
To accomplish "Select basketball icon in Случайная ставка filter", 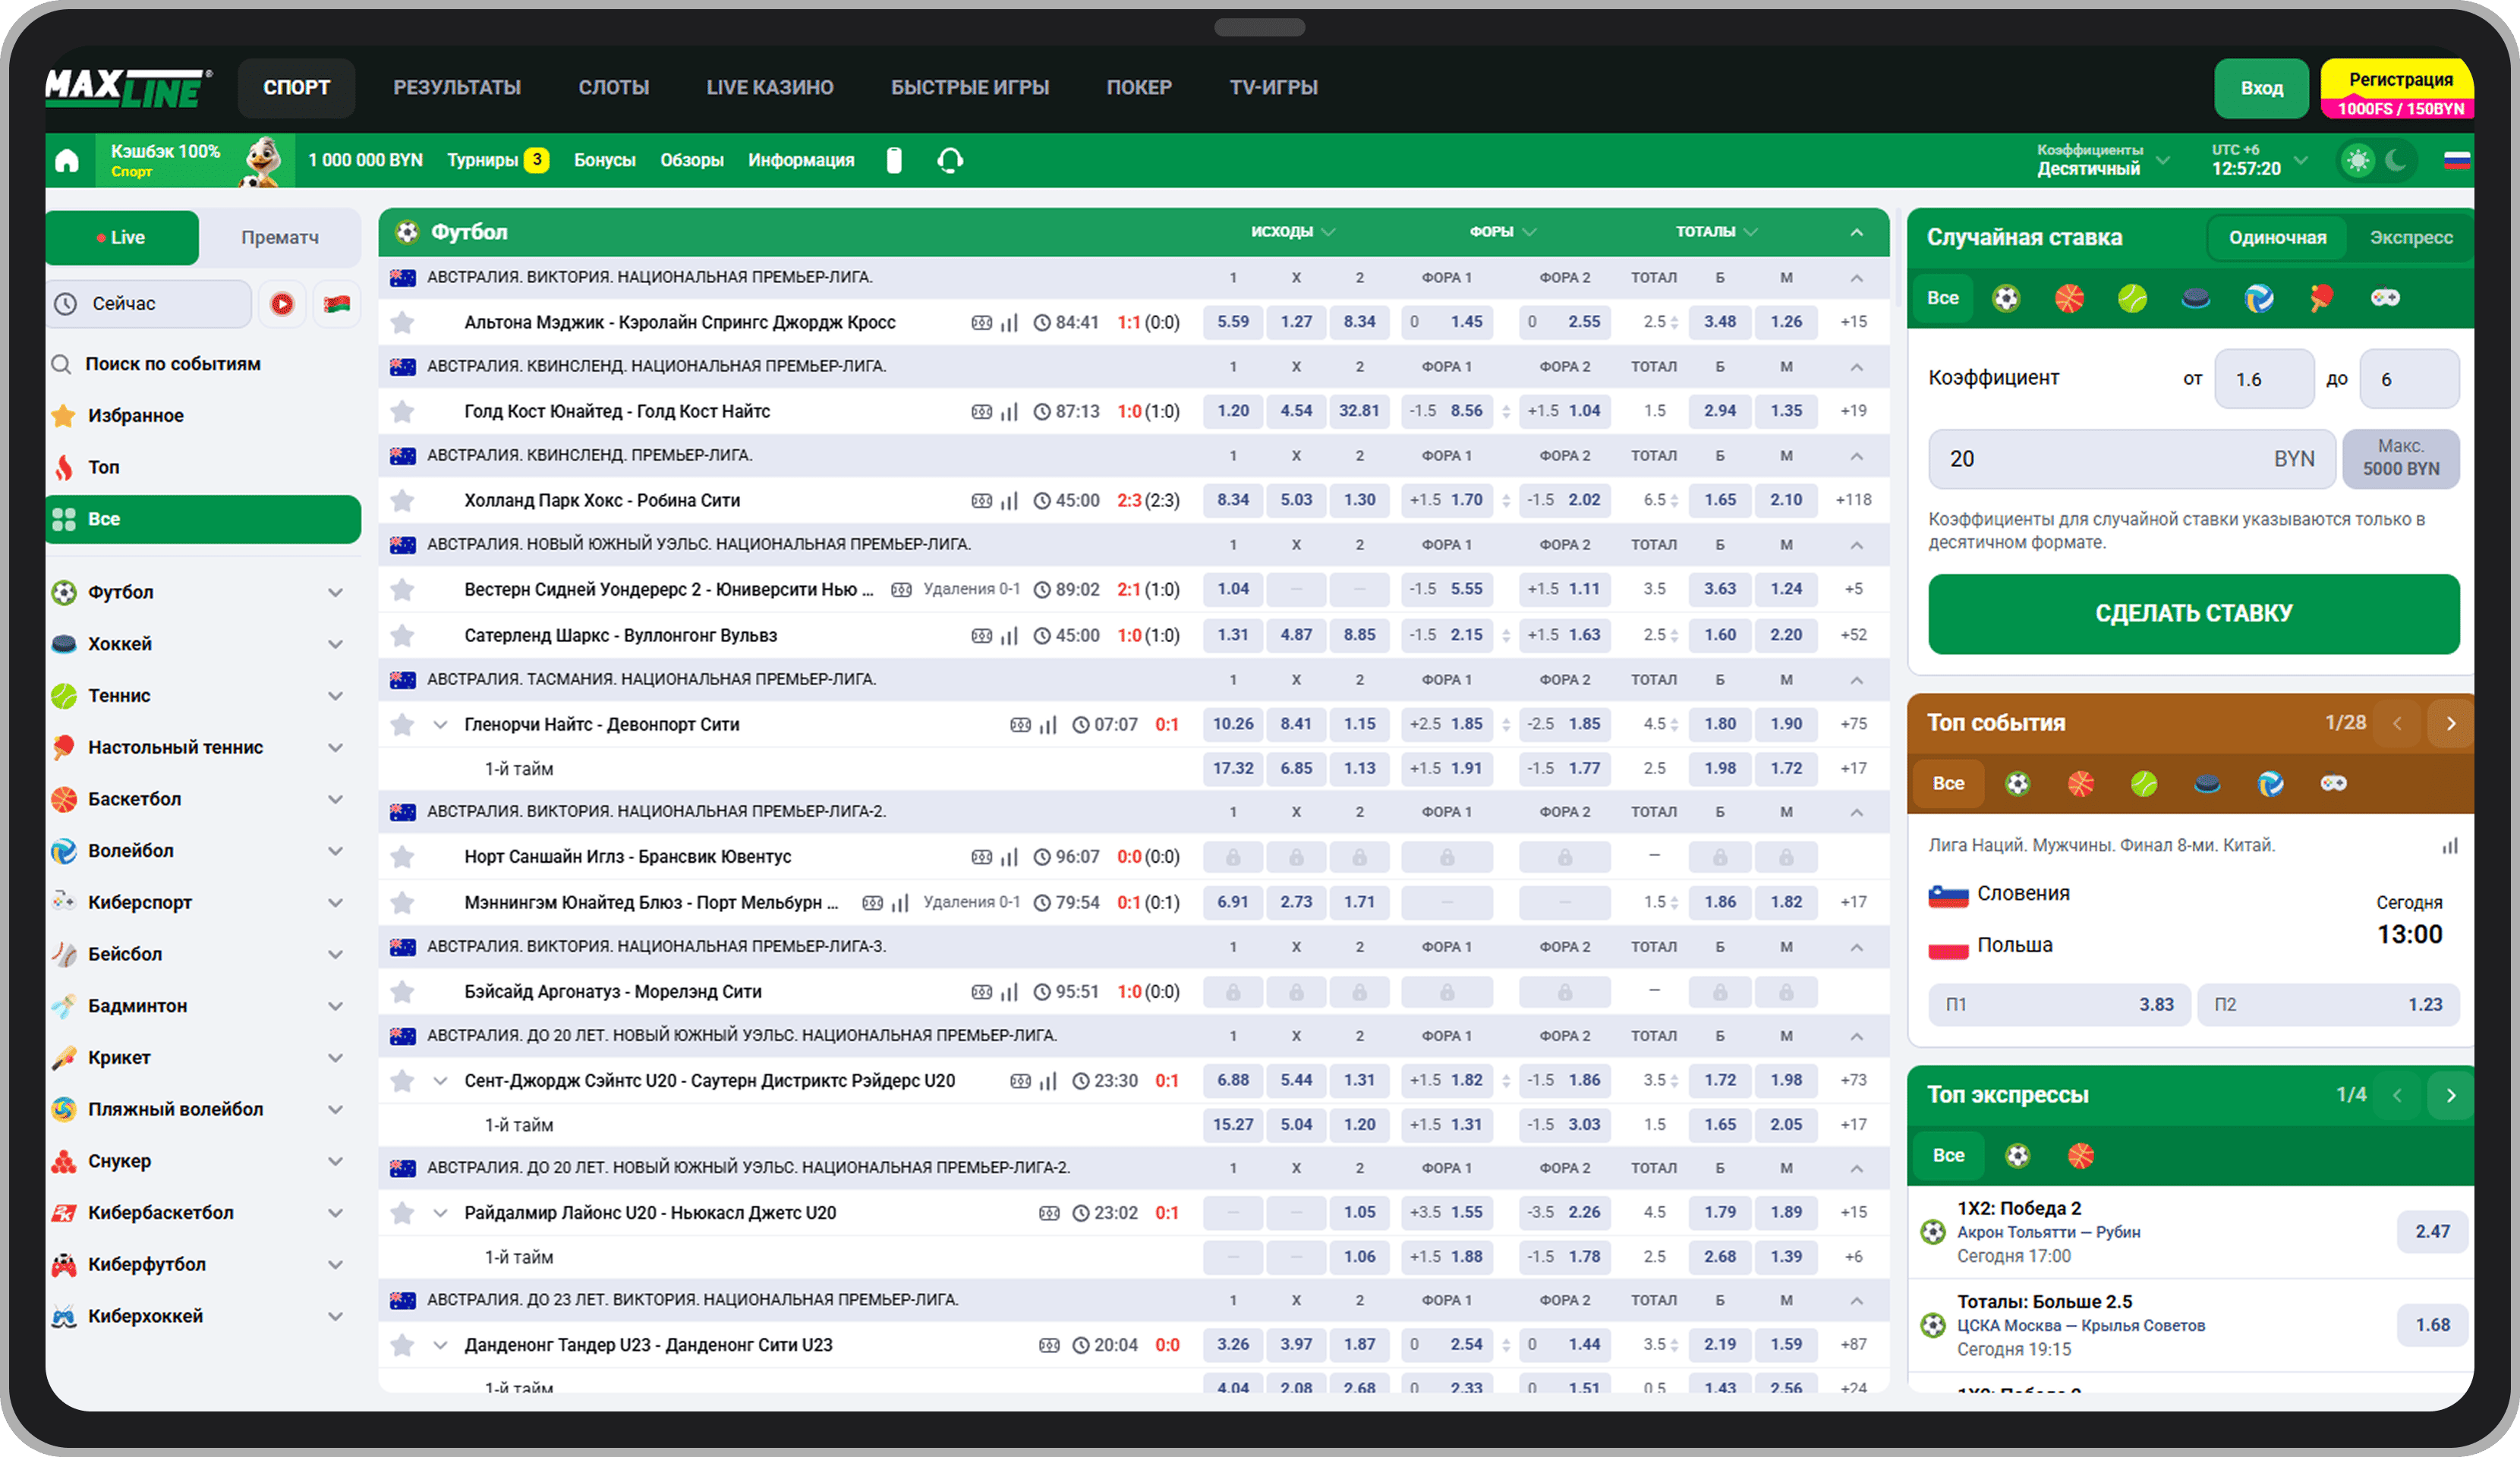I will coord(2069,298).
